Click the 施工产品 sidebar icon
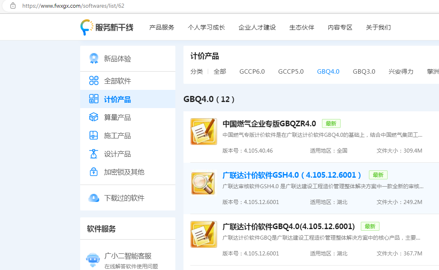The width and height of the screenshot is (439, 270). 94,136
